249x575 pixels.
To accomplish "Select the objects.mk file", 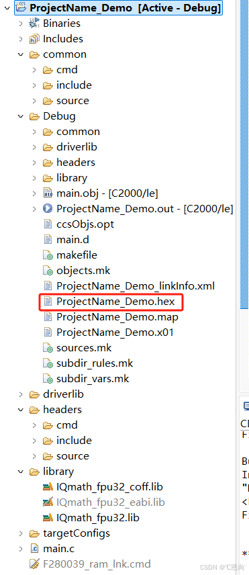I will [x=83, y=271].
